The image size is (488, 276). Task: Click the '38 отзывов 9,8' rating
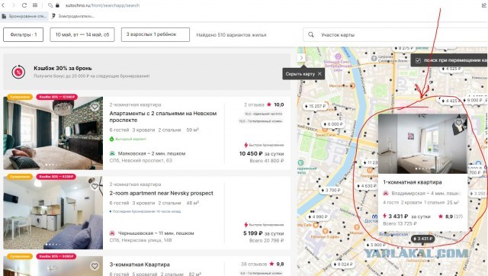pos(262,264)
